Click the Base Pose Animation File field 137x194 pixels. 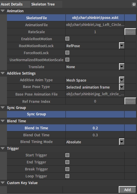[95, 94]
